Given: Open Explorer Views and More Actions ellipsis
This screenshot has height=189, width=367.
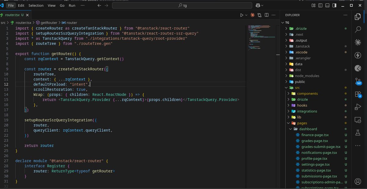Looking at the screenshot, I should coord(345,15).
